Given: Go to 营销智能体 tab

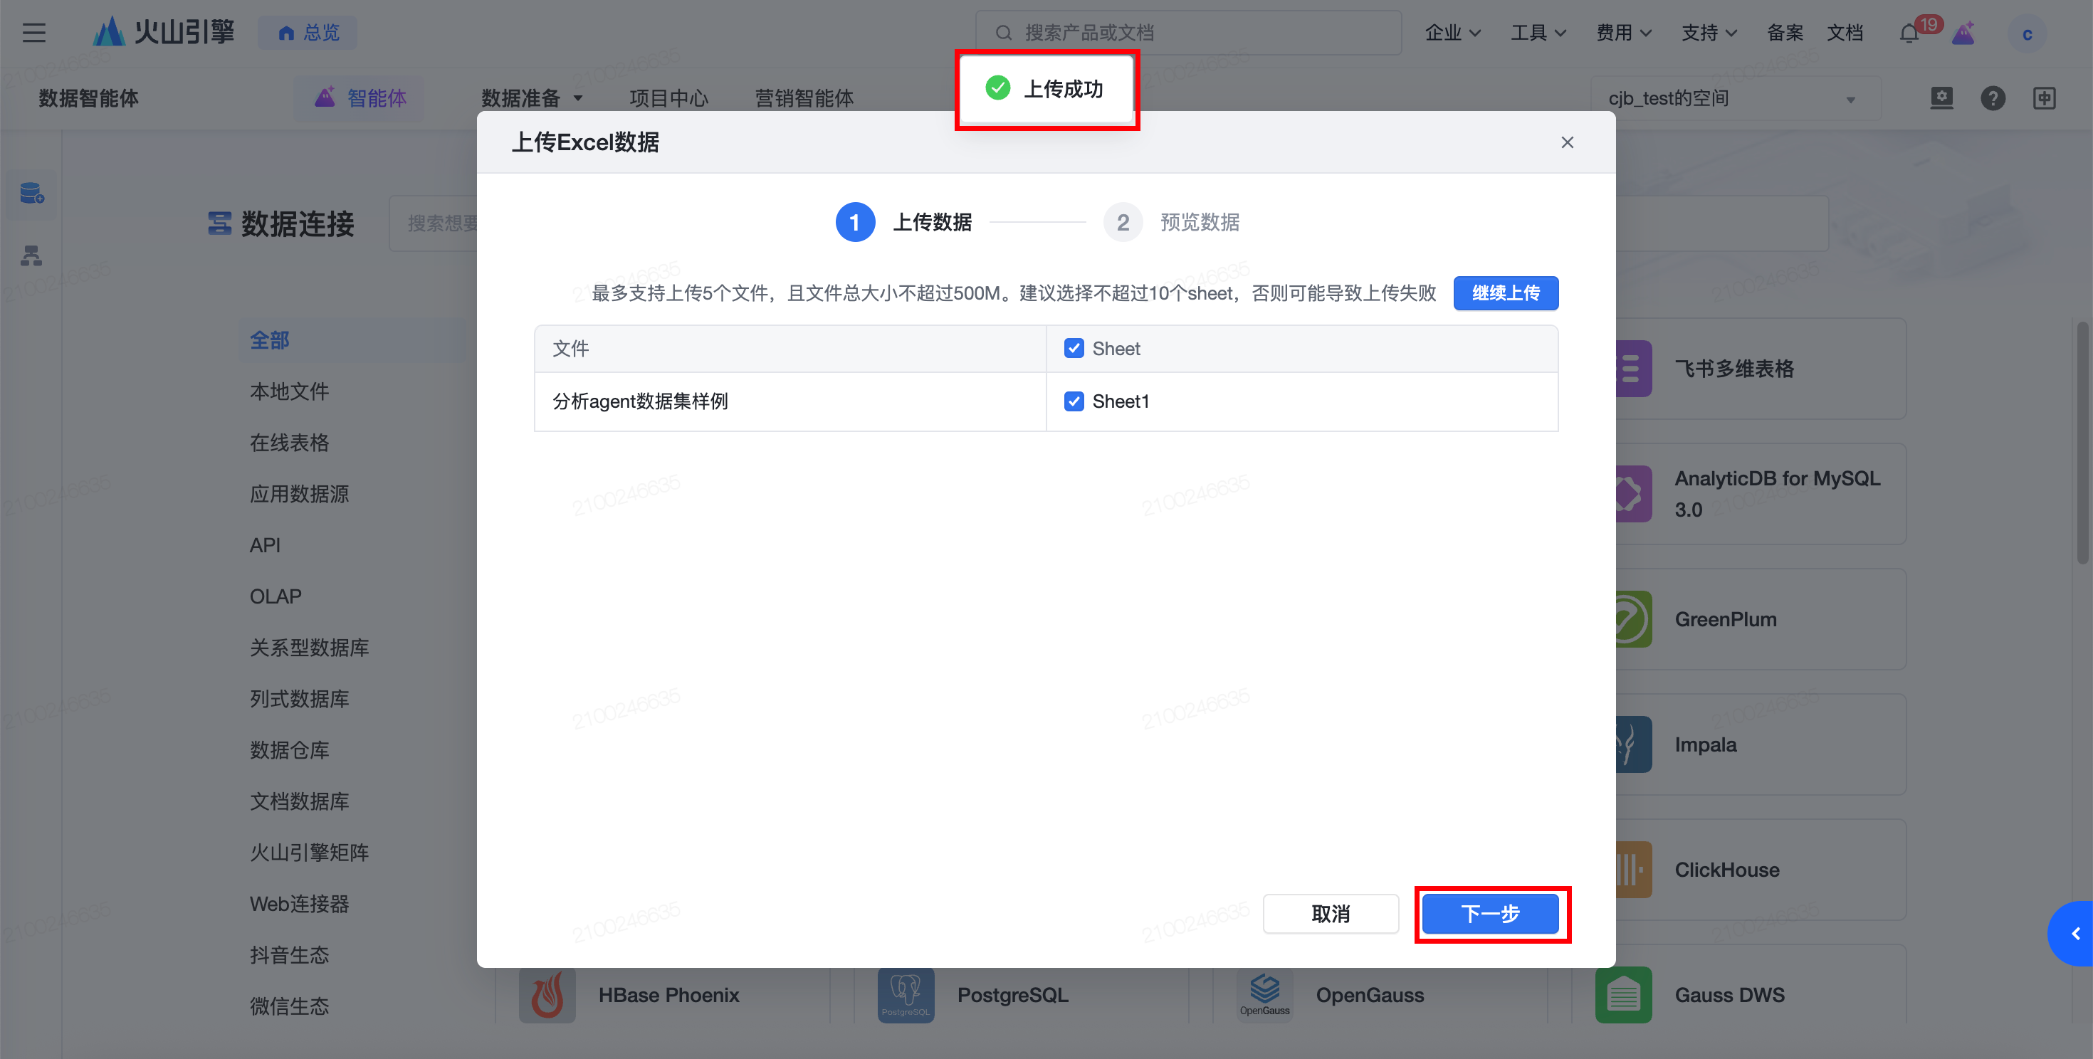Looking at the screenshot, I should (804, 98).
